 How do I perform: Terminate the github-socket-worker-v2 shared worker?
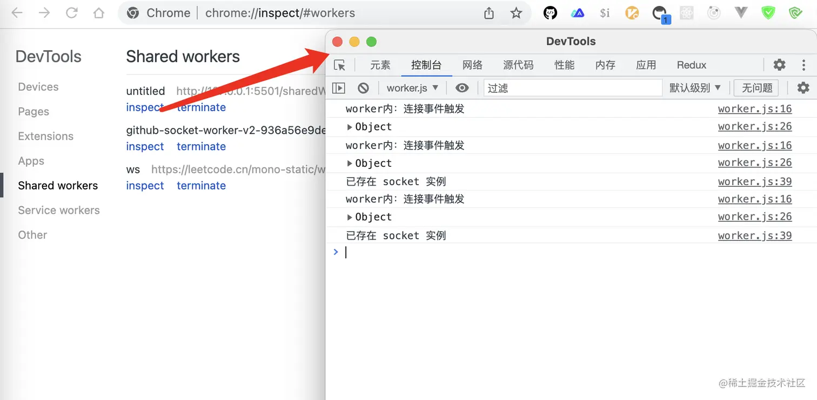point(201,146)
